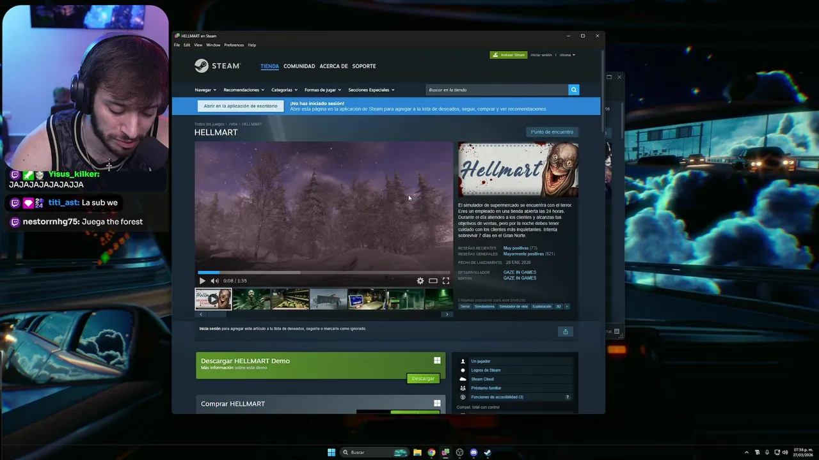Click the accessibility features help question mark
The image size is (819, 460).
coord(567,397)
